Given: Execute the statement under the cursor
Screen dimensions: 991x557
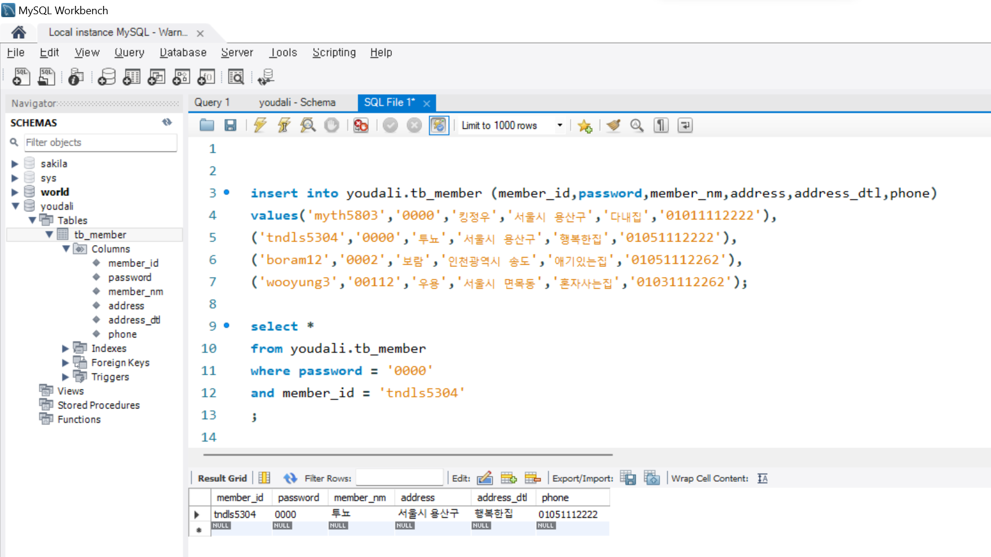Looking at the screenshot, I should click(x=284, y=125).
